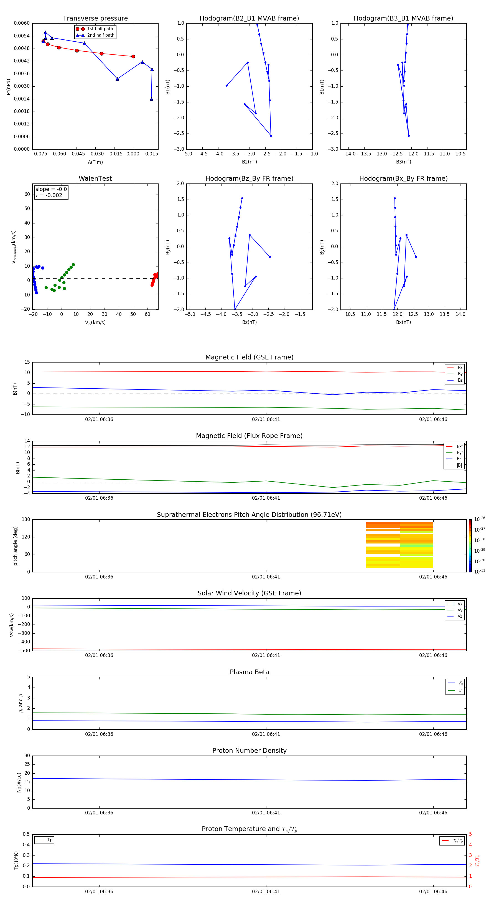This screenshot has height=916, width=499.
Task: Click the 'Transverse pressure' plot title
Action: 95,19
